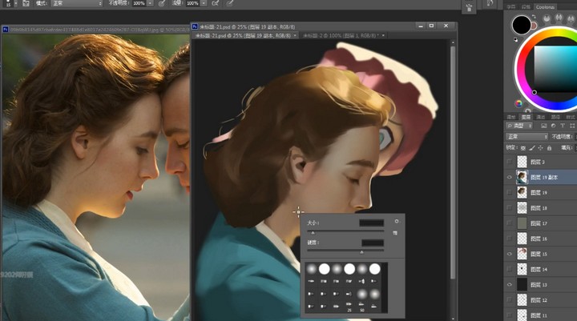Toggle visibility of layer 19 副本
Image resolution: width=577 pixels, height=321 pixels.
pyautogui.click(x=510, y=178)
